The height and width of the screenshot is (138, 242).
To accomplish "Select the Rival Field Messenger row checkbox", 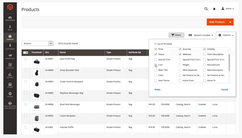I will pyautogui.click(x=26, y=105).
